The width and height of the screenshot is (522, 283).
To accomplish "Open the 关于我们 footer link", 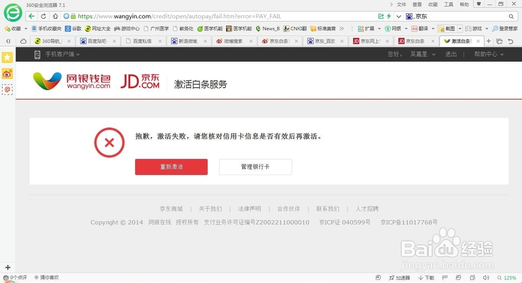I will tap(210, 209).
